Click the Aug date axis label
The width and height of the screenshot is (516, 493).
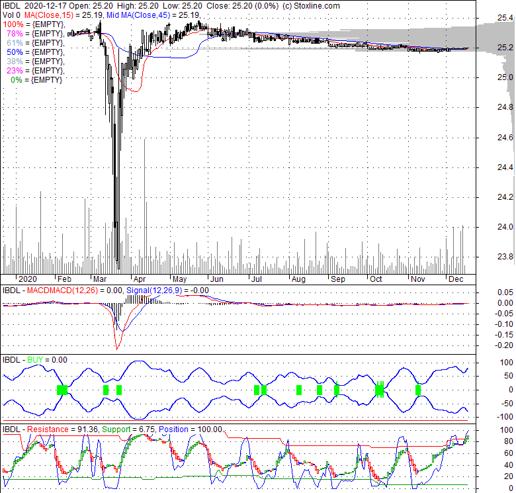point(298,279)
